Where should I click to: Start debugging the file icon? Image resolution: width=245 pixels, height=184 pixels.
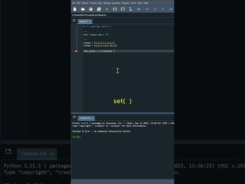(139, 9)
